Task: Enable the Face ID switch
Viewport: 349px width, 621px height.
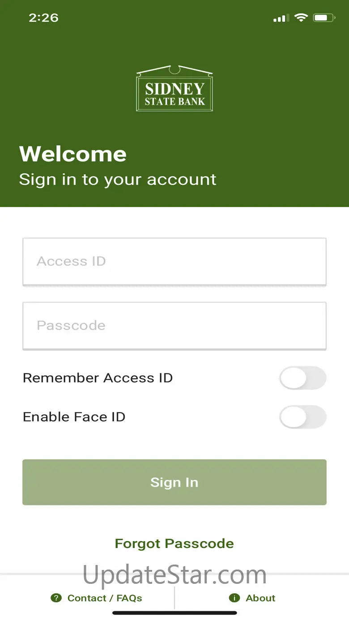Action: [303, 417]
